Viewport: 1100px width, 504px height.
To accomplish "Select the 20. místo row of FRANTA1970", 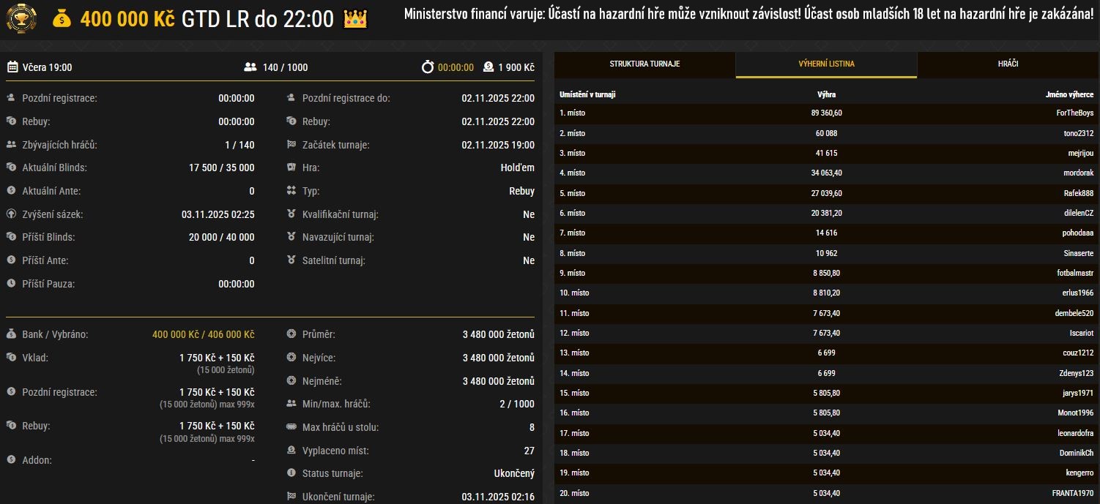I will coord(826,494).
